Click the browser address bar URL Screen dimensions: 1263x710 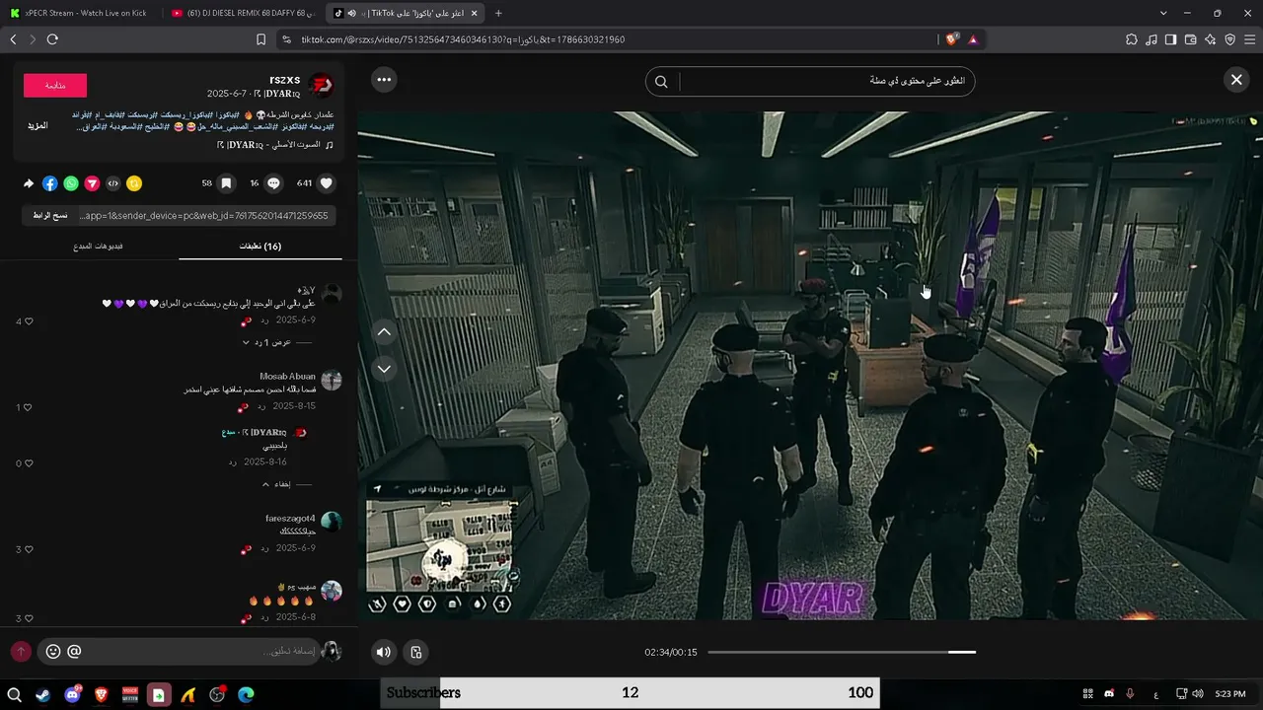tap(463, 39)
